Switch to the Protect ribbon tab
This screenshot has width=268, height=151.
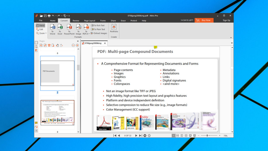coord(134,21)
